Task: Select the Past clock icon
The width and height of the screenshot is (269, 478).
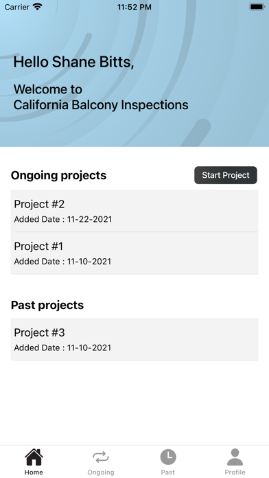Action: pyautogui.click(x=168, y=457)
